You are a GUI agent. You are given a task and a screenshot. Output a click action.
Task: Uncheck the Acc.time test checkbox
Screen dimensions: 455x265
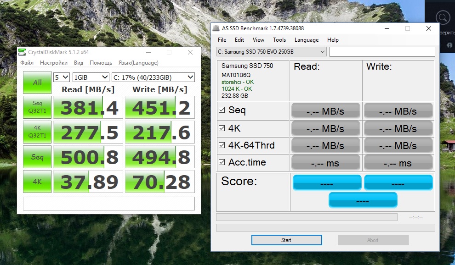(x=222, y=162)
